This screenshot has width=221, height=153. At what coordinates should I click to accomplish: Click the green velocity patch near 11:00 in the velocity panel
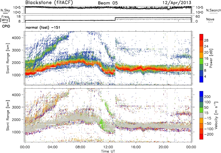101,122
